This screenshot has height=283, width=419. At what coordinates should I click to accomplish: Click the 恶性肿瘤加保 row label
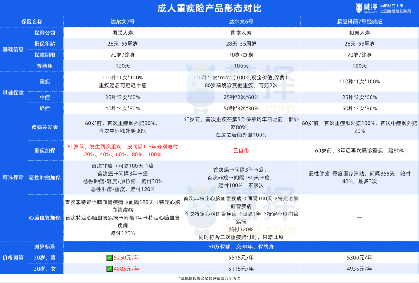[x=45, y=178]
